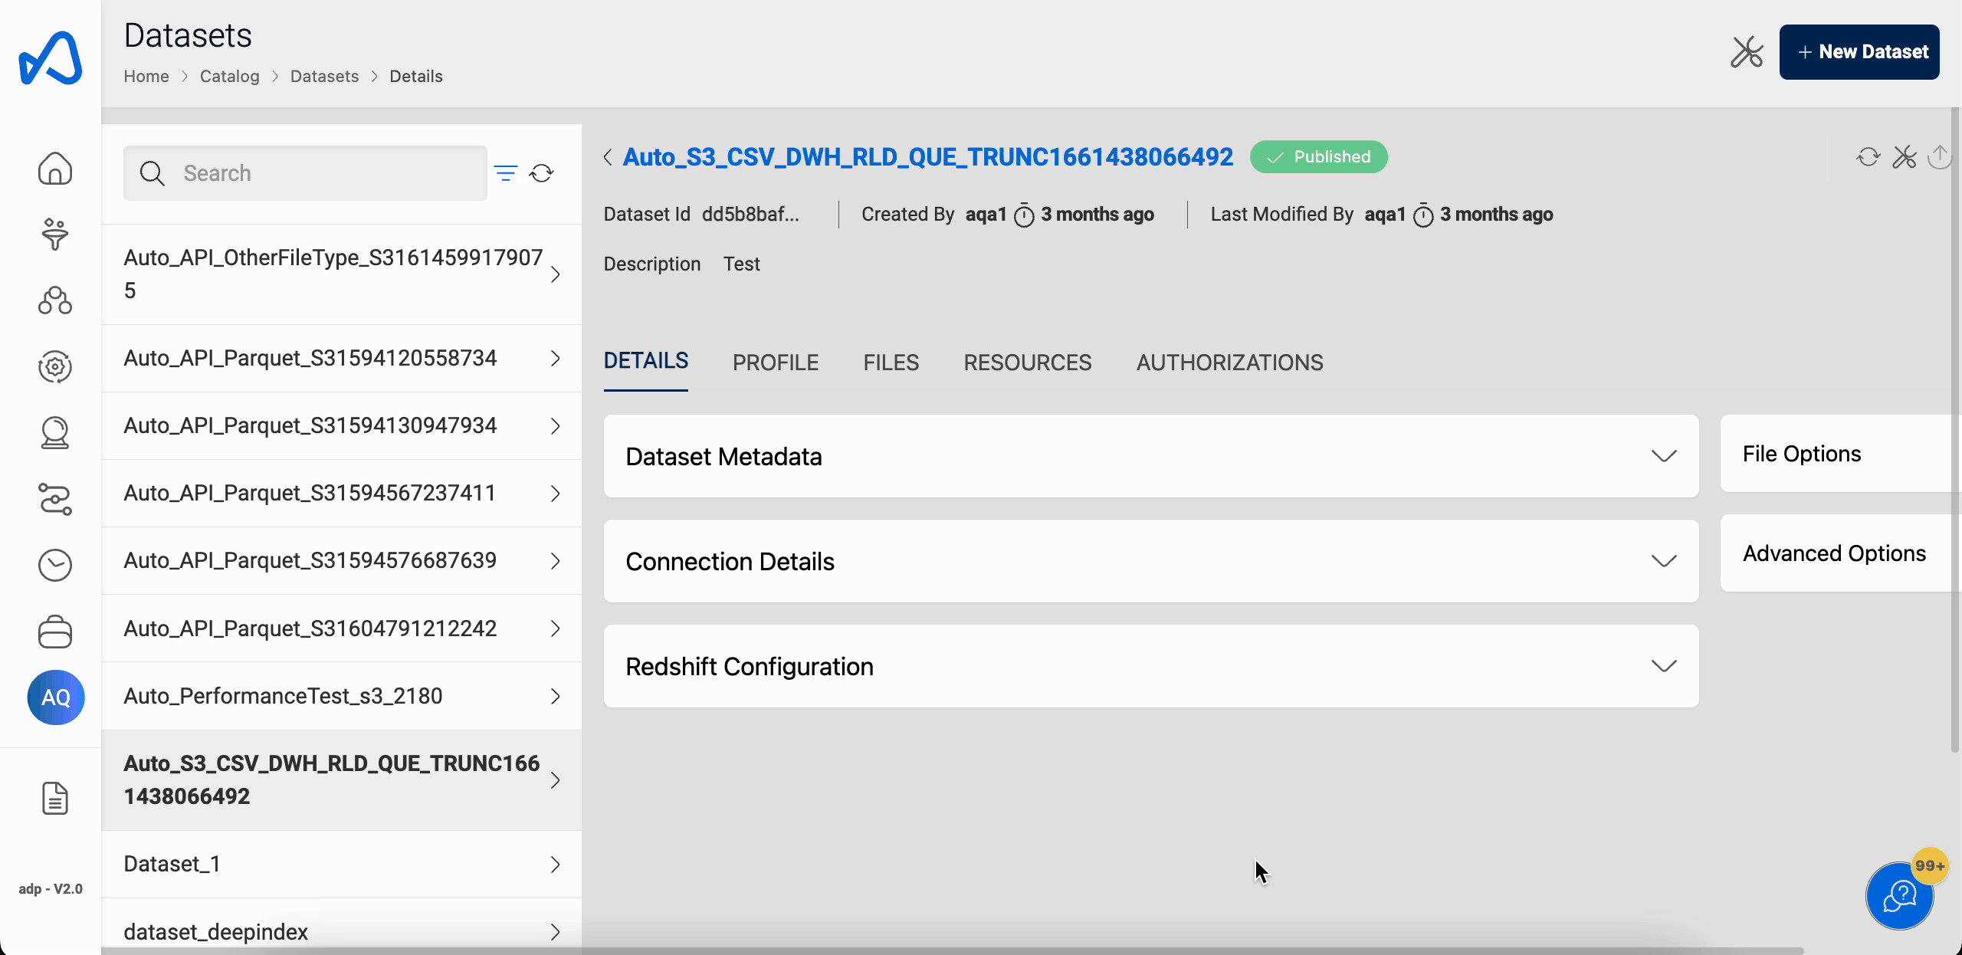Click the filter icon next to search bar
The height and width of the screenshot is (955, 1962).
[507, 172]
